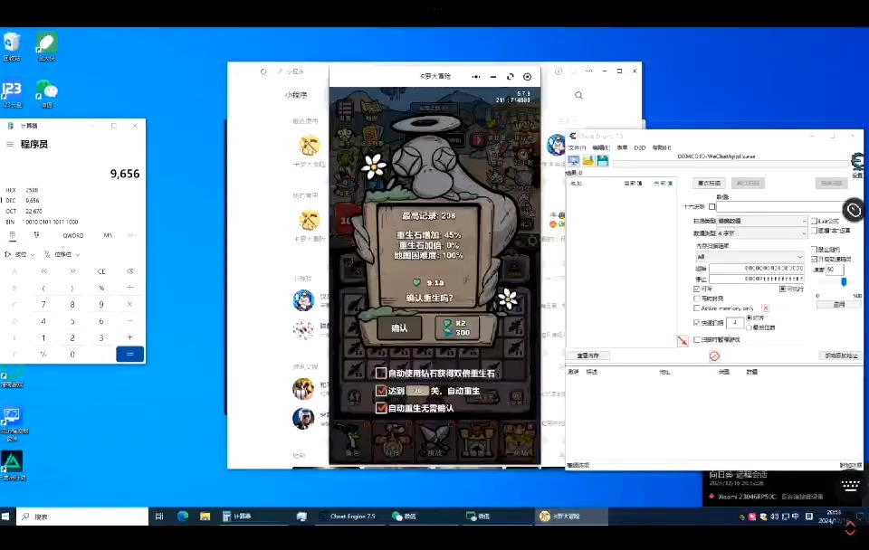Open the process list icon in Cheat Engine
The height and width of the screenshot is (550, 869).
574,161
